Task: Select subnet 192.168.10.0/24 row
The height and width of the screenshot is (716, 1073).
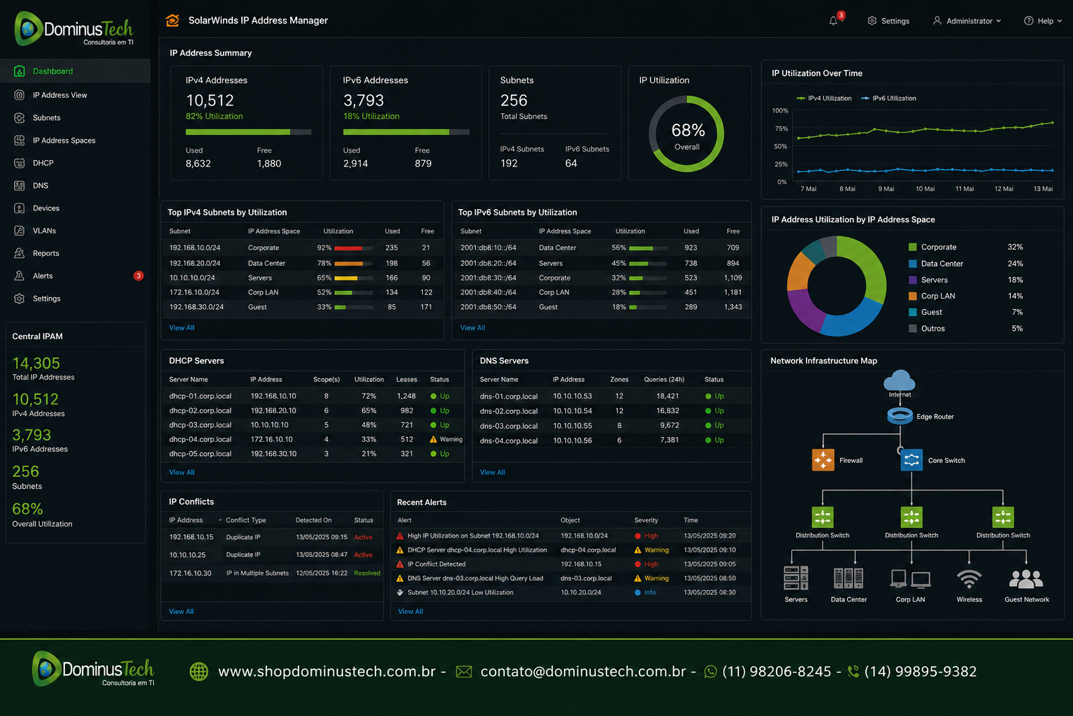Action: click(x=302, y=248)
